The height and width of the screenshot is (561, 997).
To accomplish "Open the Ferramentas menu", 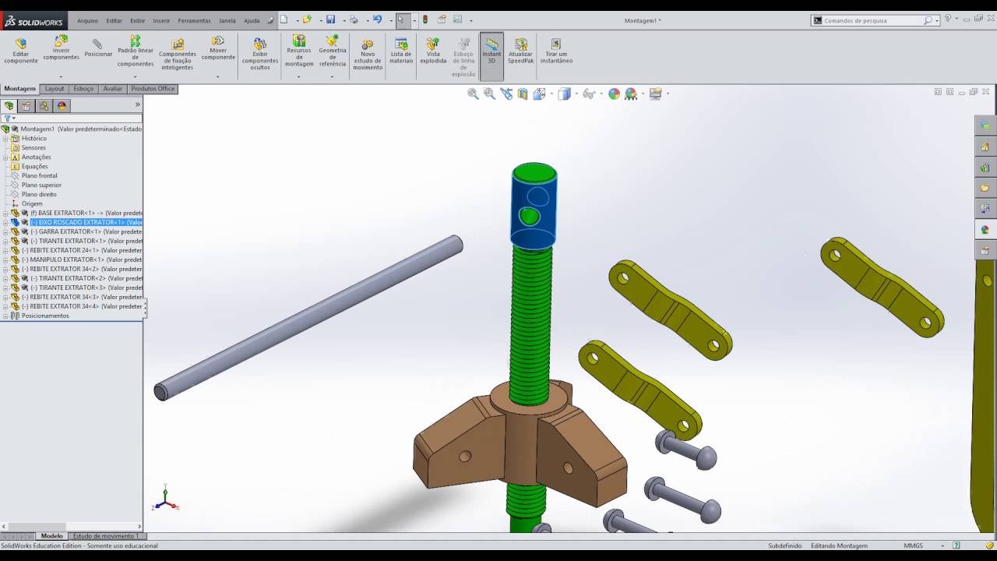I will tap(194, 21).
